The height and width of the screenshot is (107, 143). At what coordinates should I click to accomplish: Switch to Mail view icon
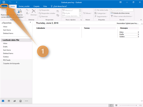point(3,101)
